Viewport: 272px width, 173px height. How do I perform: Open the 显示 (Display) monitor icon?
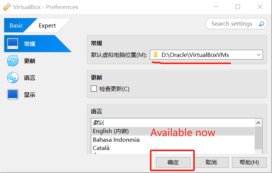pos(13,95)
